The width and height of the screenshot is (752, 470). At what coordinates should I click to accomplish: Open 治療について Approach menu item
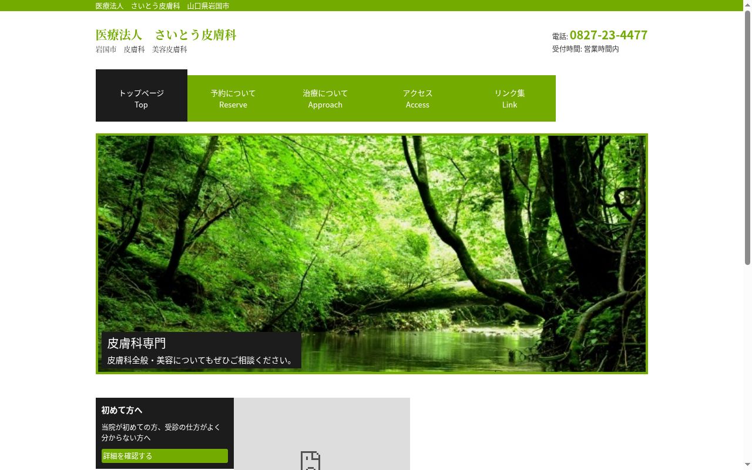tap(325, 99)
